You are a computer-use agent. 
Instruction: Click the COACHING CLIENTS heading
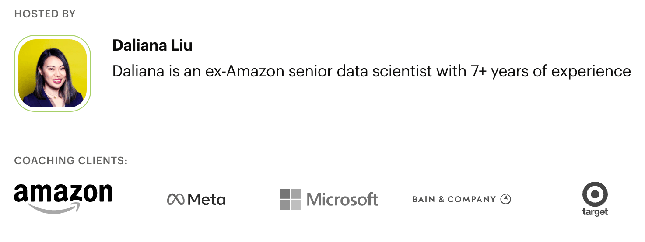pyautogui.click(x=71, y=161)
